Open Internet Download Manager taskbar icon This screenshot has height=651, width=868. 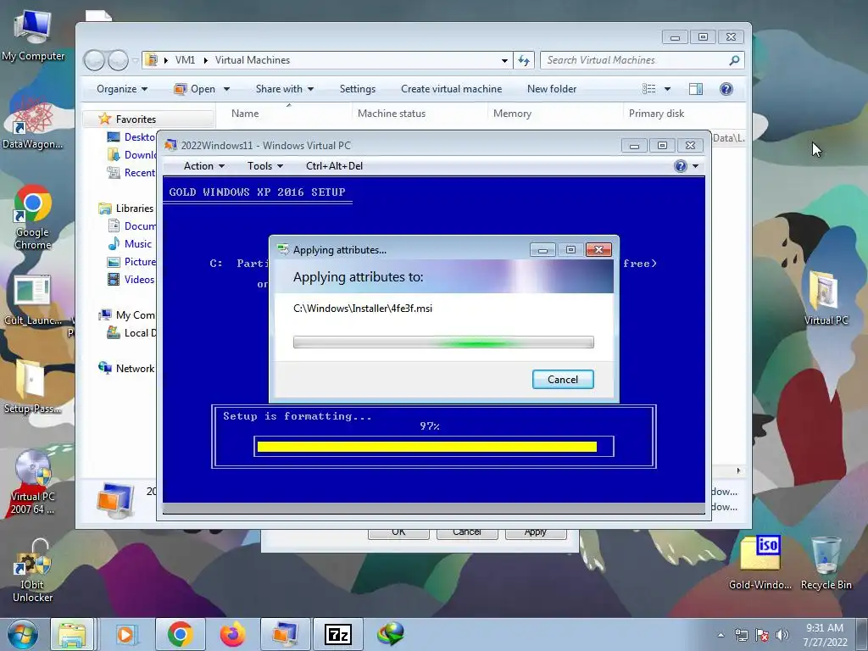coord(390,634)
